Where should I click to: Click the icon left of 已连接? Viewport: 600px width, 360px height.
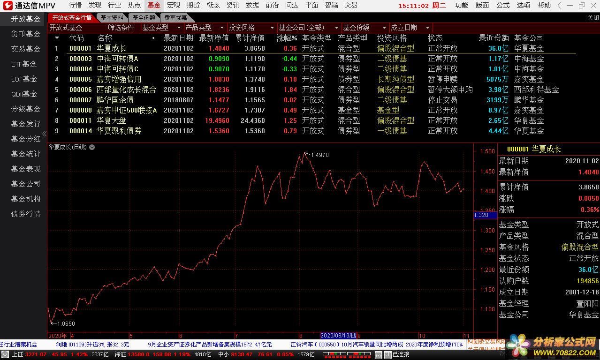387,354
